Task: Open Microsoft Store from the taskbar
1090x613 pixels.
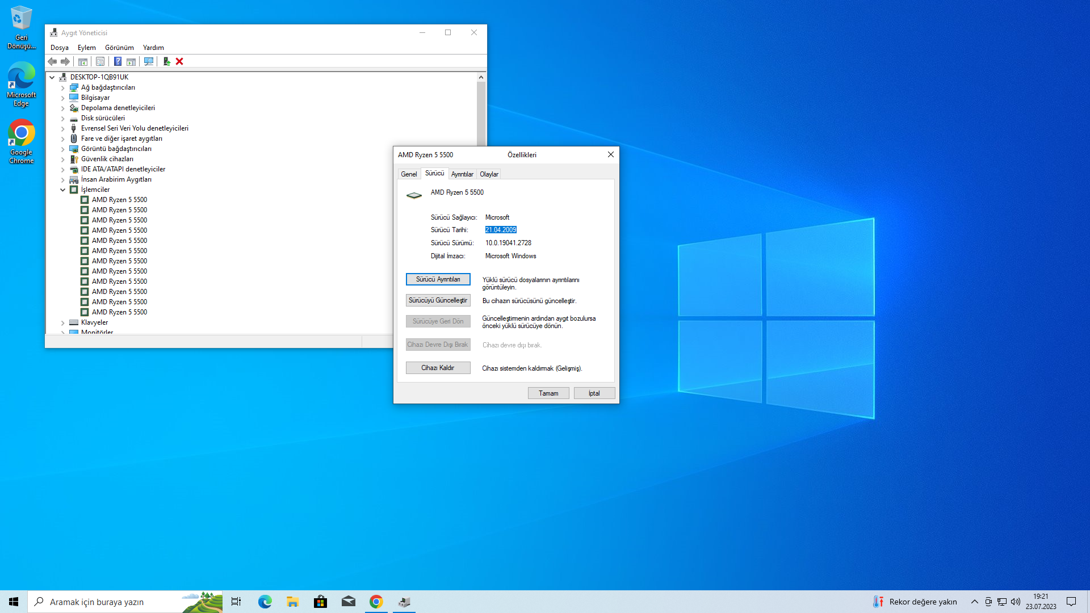Action: [320, 602]
